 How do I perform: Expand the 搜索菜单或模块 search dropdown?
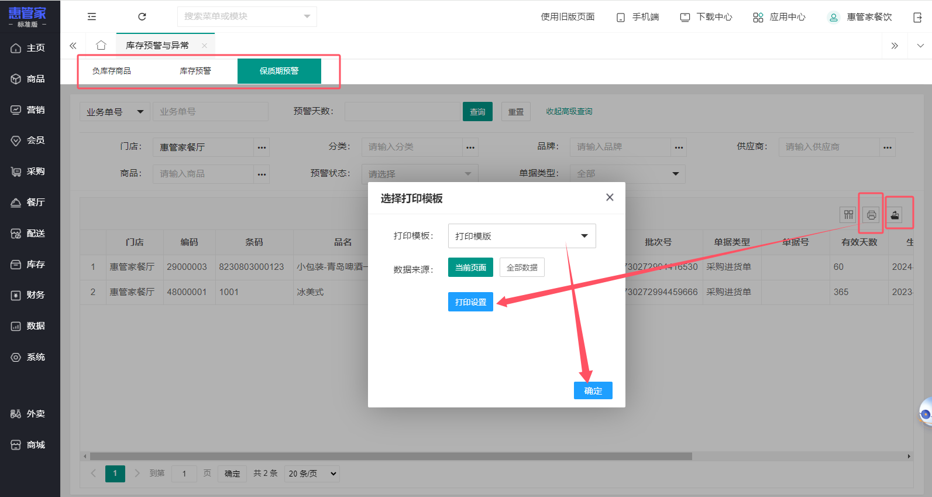pos(307,16)
